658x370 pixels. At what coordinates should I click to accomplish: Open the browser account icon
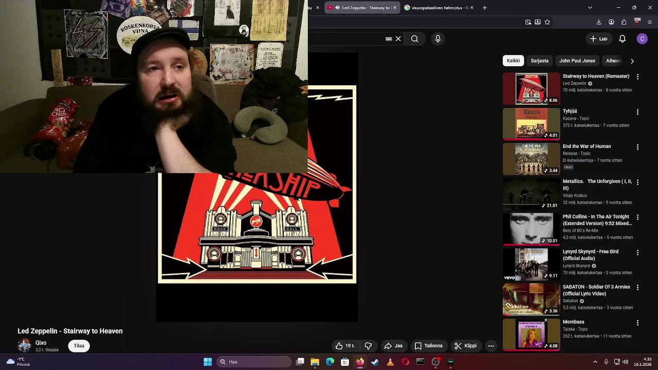(x=611, y=22)
